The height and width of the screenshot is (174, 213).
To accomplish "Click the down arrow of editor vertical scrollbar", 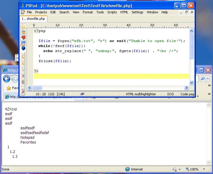I will [191, 83].
